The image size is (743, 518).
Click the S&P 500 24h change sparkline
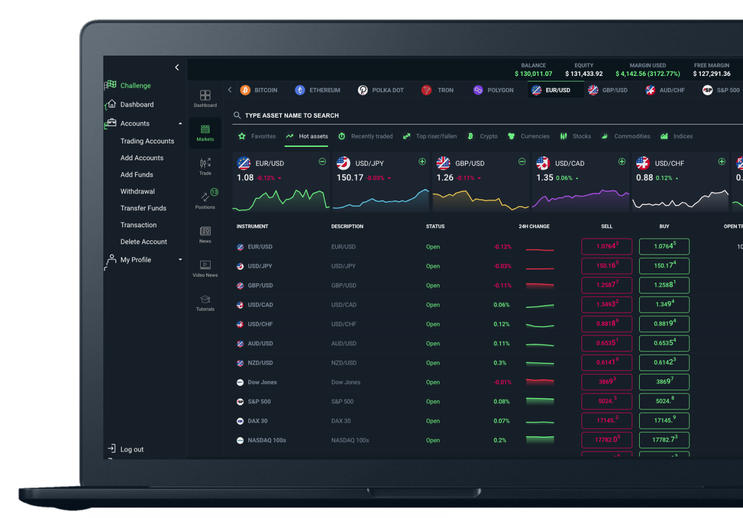coord(540,401)
